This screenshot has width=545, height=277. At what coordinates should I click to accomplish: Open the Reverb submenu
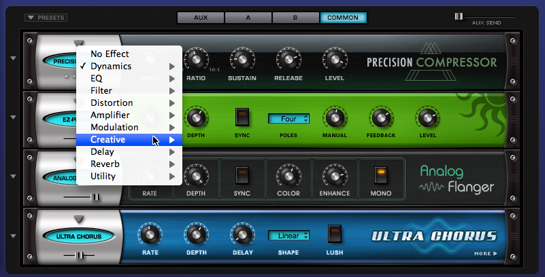click(x=129, y=164)
